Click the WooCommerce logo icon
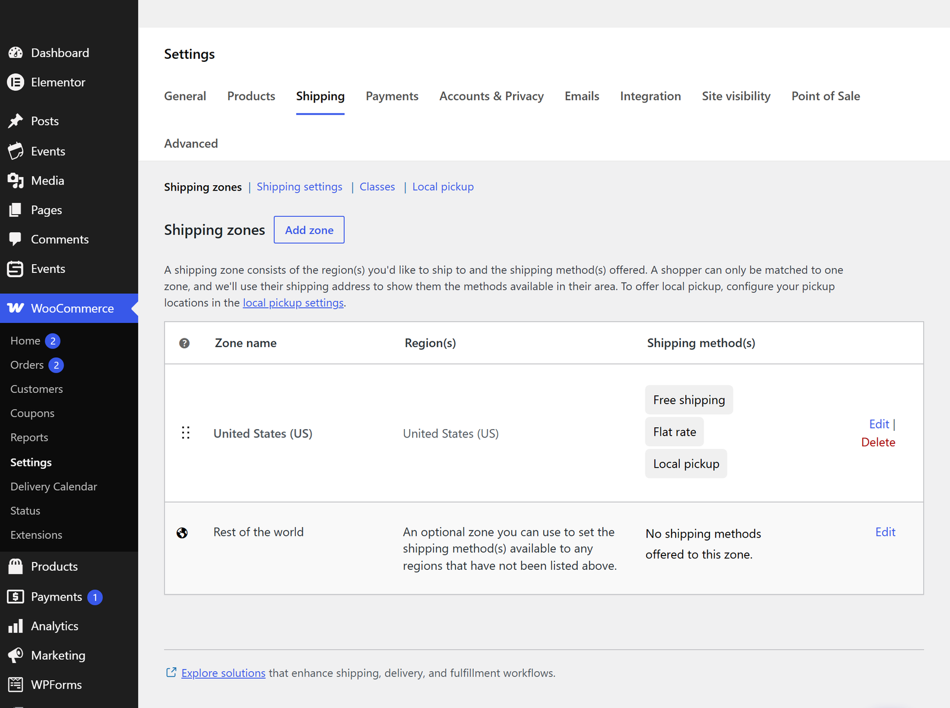This screenshot has width=950, height=708. pos(15,308)
